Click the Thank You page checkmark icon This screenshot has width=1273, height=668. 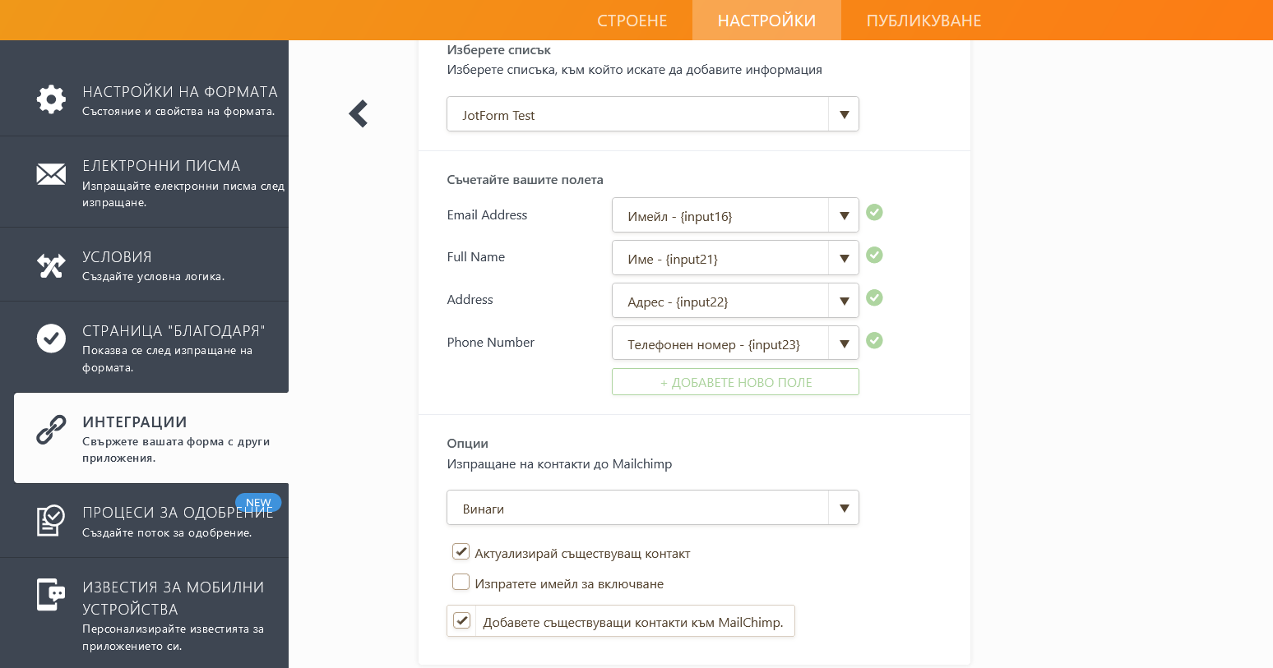[x=51, y=338]
